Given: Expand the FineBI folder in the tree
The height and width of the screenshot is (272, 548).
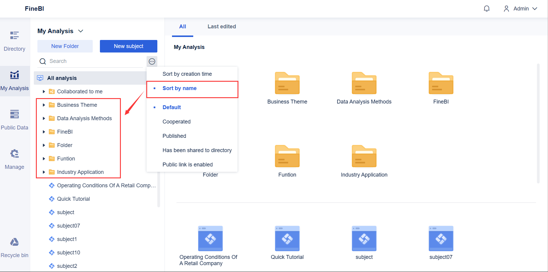Looking at the screenshot, I should (x=44, y=132).
